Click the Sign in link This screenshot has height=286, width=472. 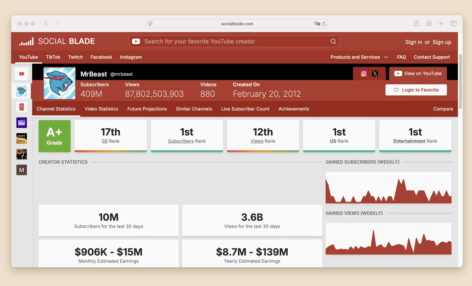pyautogui.click(x=414, y=42)
